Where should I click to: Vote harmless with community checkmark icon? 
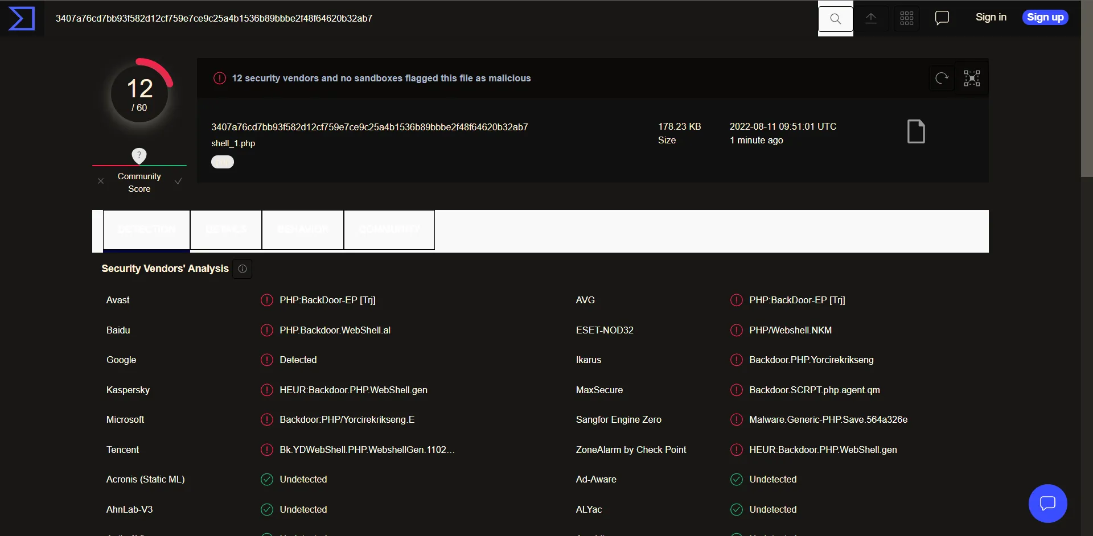(178, 181)
